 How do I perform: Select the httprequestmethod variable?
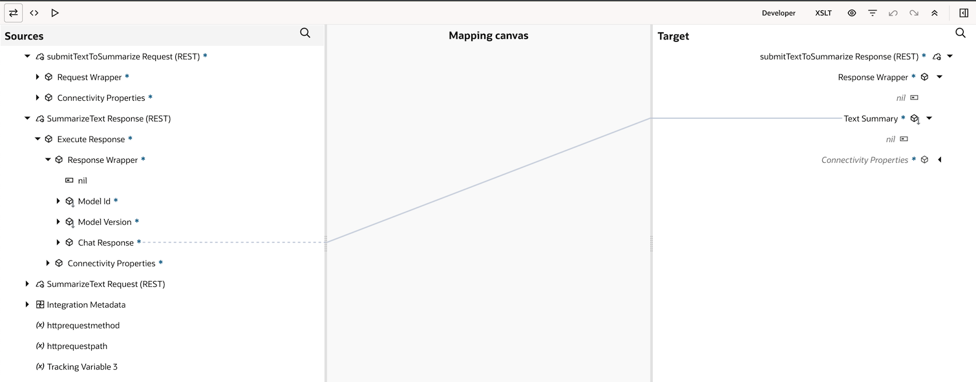point(83,325)
